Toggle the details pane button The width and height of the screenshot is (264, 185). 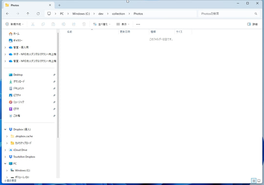252,24
